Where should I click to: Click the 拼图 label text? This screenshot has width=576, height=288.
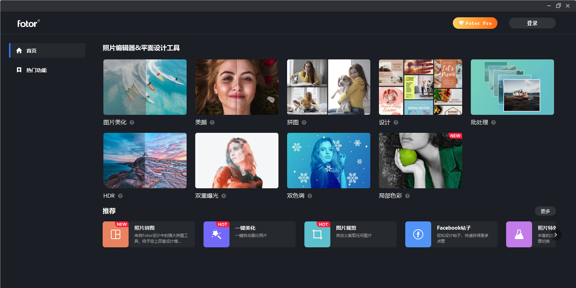click(293, 122)
